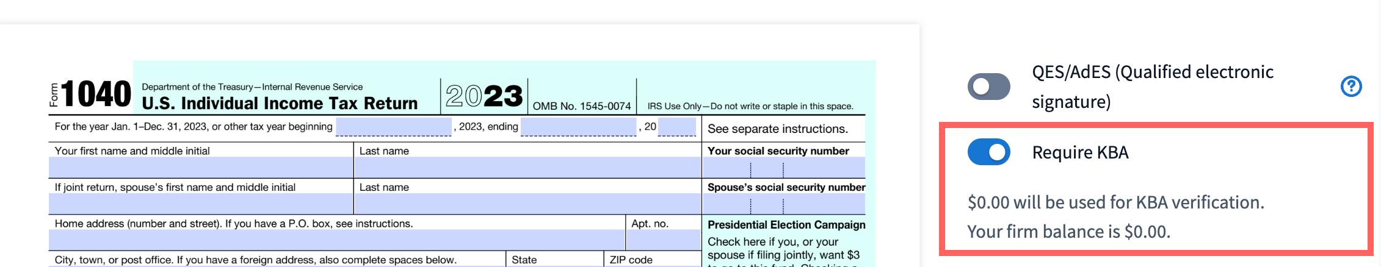Enable the QES/AdES qualified electronic signature toggle
This screenshot has width=1381, height=267.
point(988,87)
